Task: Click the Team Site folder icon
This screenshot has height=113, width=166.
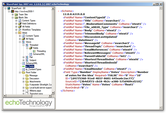Action: [x=16, y=14]
